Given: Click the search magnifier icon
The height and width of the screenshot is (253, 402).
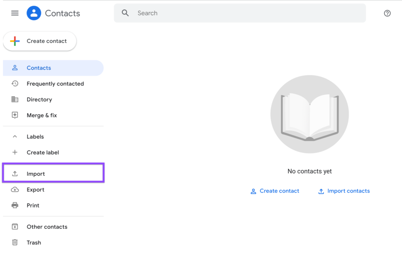Looking at the screenshot, I should pyautogui.click(x=125, y=13).
